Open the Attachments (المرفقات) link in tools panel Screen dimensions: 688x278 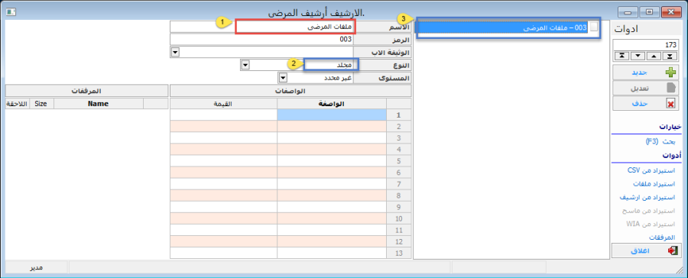[662, 238]
